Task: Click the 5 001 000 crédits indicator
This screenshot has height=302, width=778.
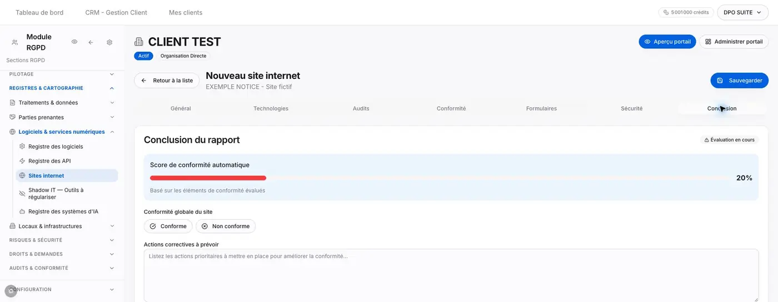Action: click(686, 12)
